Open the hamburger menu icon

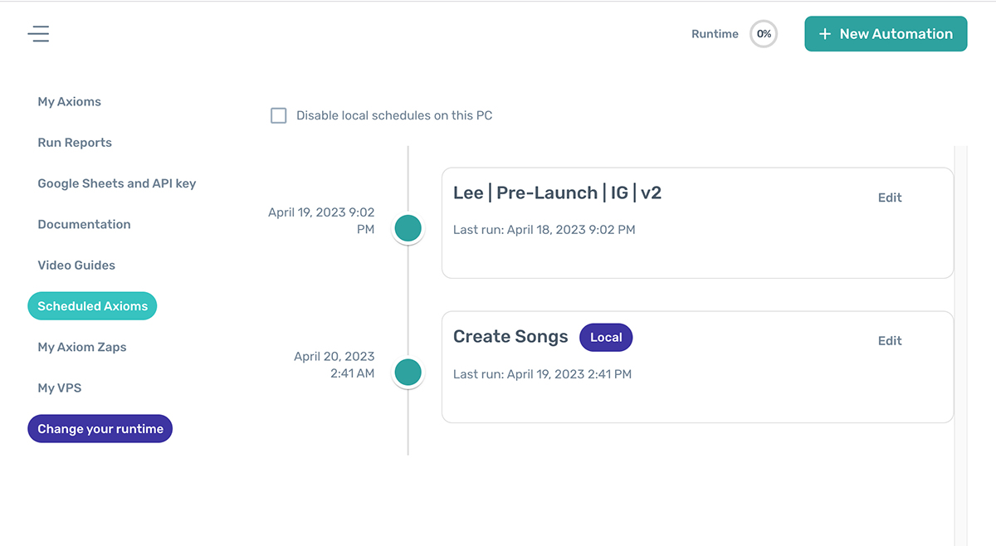click(x=38, y=34)
